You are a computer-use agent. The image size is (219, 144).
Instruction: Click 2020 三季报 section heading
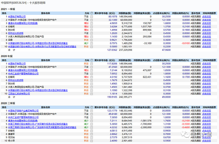coord(8,103)
